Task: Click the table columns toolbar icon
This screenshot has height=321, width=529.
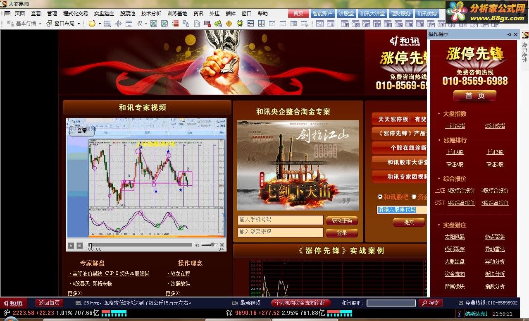Action: [x=261, y=24]
